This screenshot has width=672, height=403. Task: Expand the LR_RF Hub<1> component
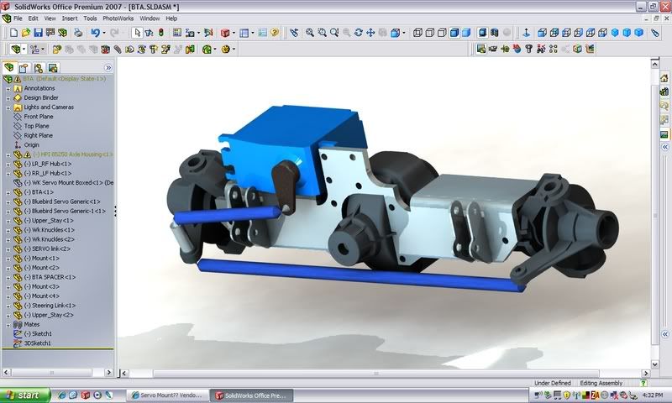tap(8, 164)
